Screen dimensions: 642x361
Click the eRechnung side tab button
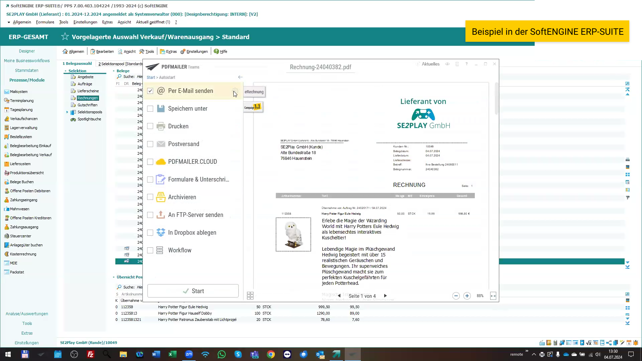point(254,92)
